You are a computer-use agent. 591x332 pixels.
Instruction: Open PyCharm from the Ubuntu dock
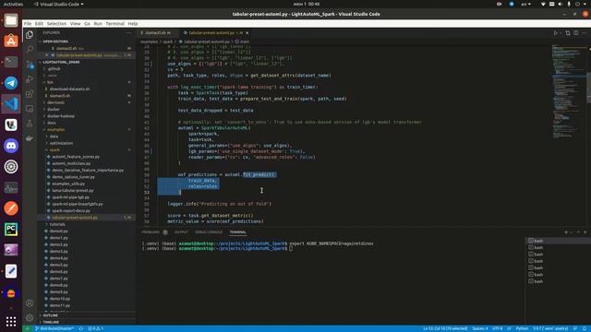(11, 230)
